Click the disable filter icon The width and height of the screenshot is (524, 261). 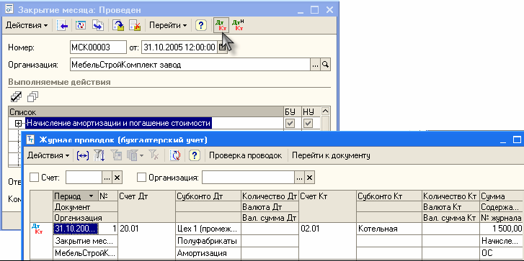(154, 156)
